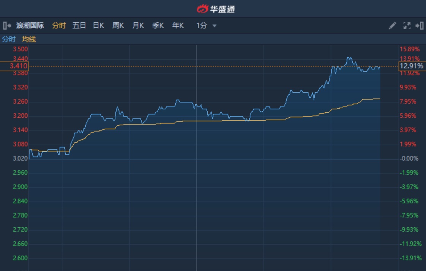Click the 0.00% baseline axis label
The image size is (426, 271).
(410, 159)
